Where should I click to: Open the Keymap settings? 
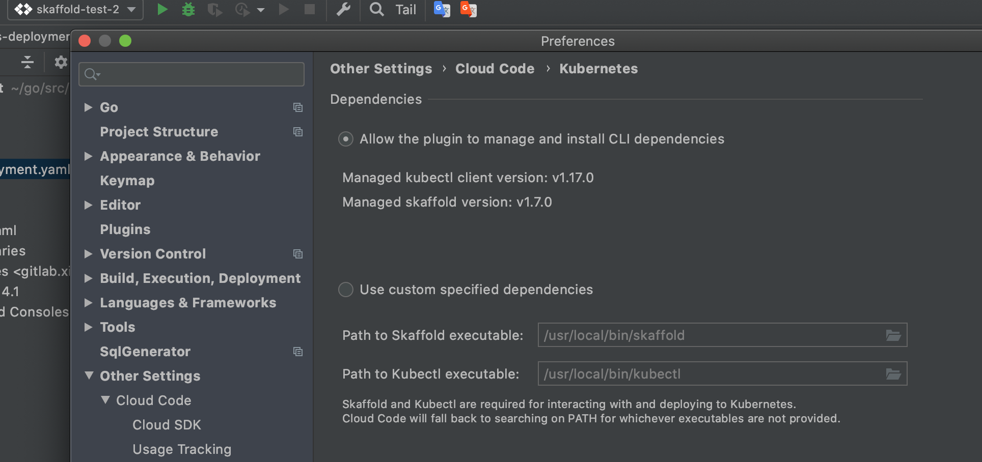coord(127,180)
